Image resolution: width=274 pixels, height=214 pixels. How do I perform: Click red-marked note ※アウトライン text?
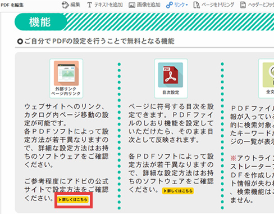[x=252, y=158]
